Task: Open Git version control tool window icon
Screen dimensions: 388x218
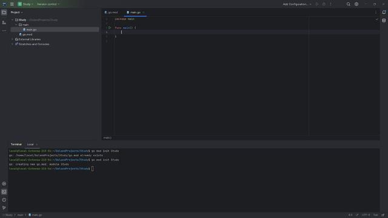Action: pyautogui.click(x=4, y=208)
